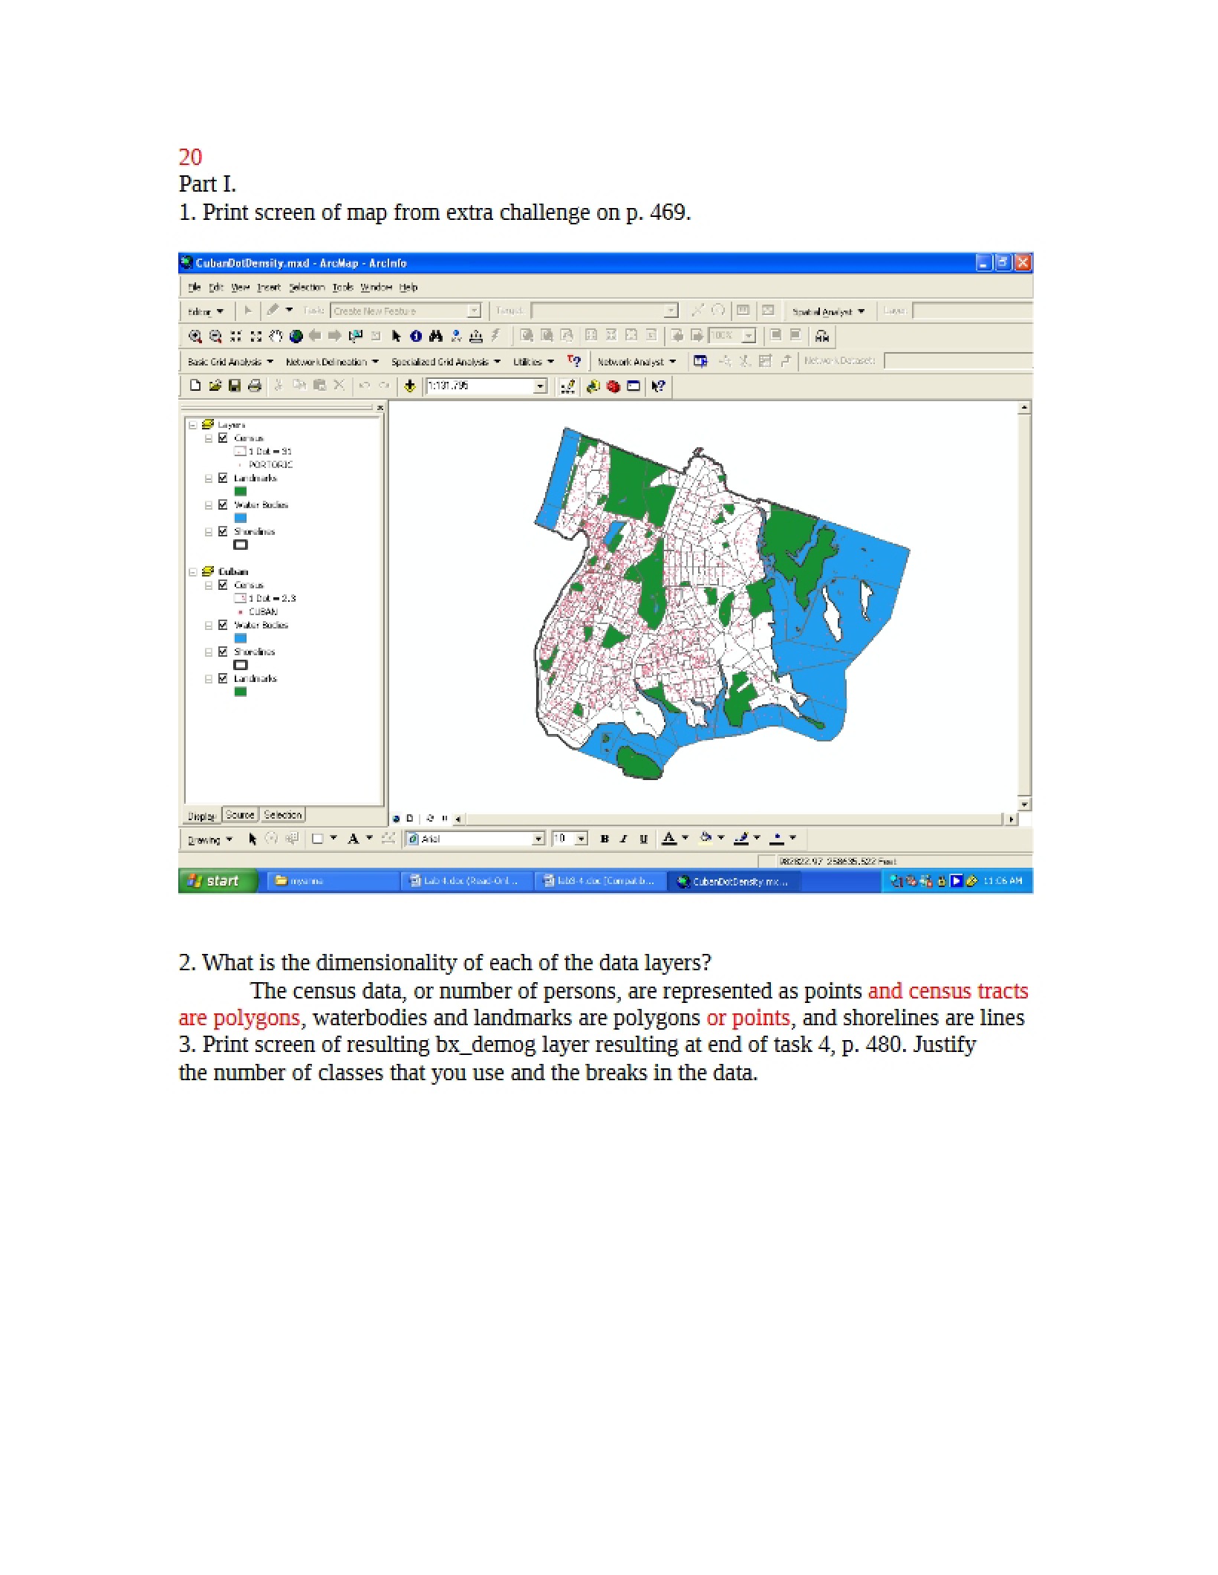Open the Editor dropdown menu
The width and height of the screenshot is (1218, 1575).
206,312
